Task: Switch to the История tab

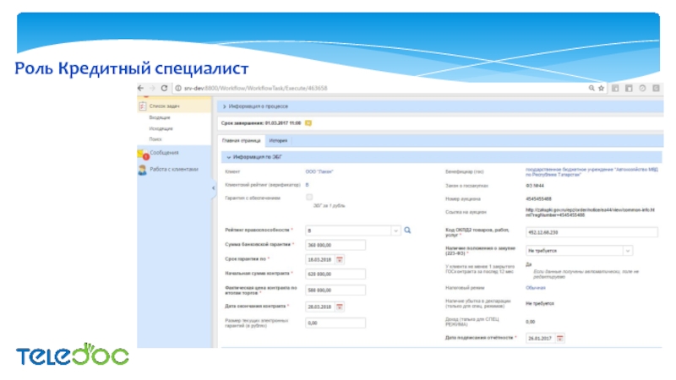Action: (279, 140)
